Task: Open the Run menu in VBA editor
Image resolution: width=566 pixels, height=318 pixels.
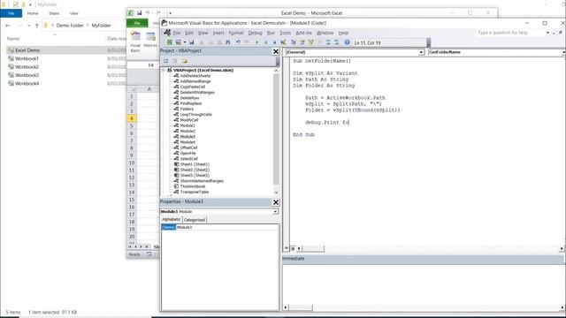Action: [x=272, y=33]
